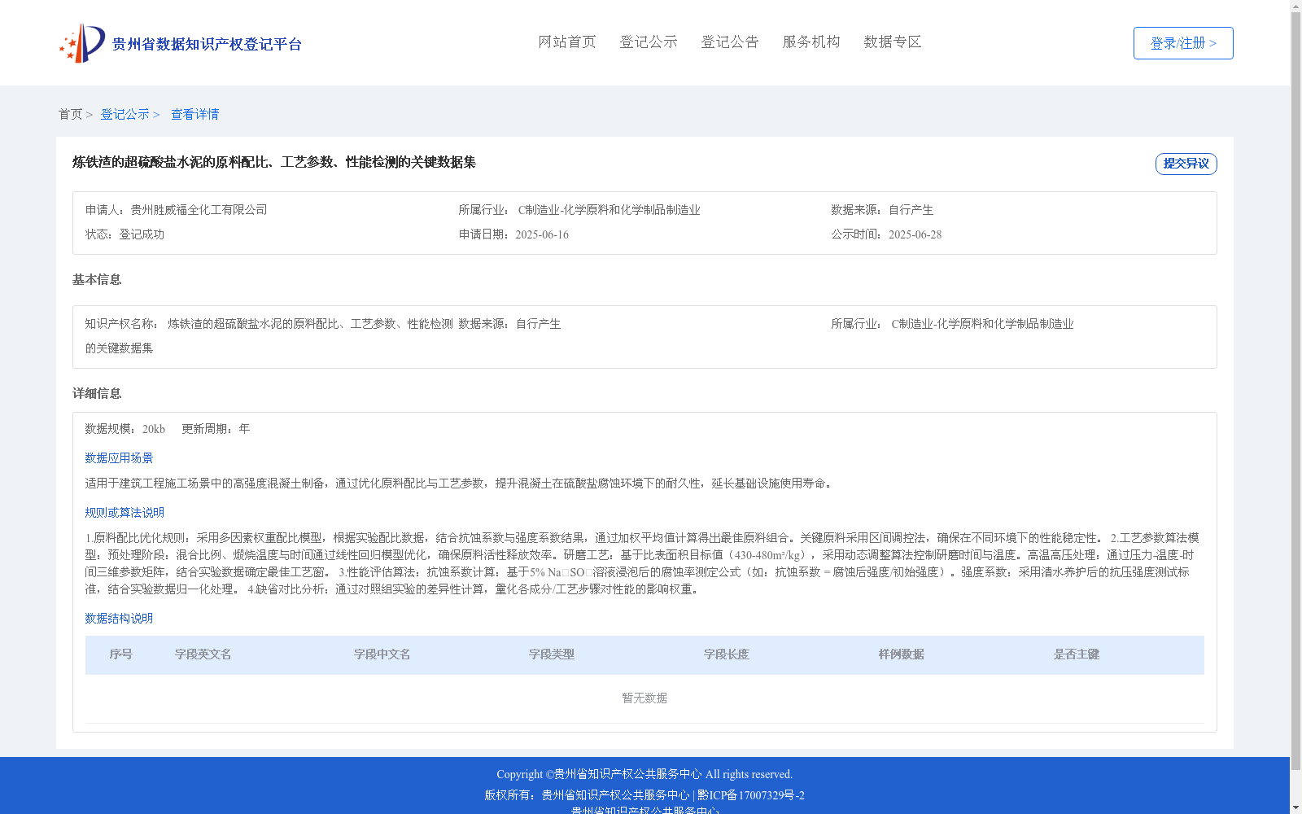Select the 数据应用场景 section heading

119,458
